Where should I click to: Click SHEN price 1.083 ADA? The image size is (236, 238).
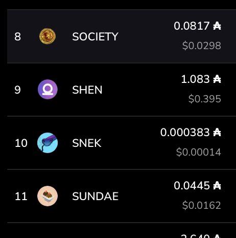[201, 79]
